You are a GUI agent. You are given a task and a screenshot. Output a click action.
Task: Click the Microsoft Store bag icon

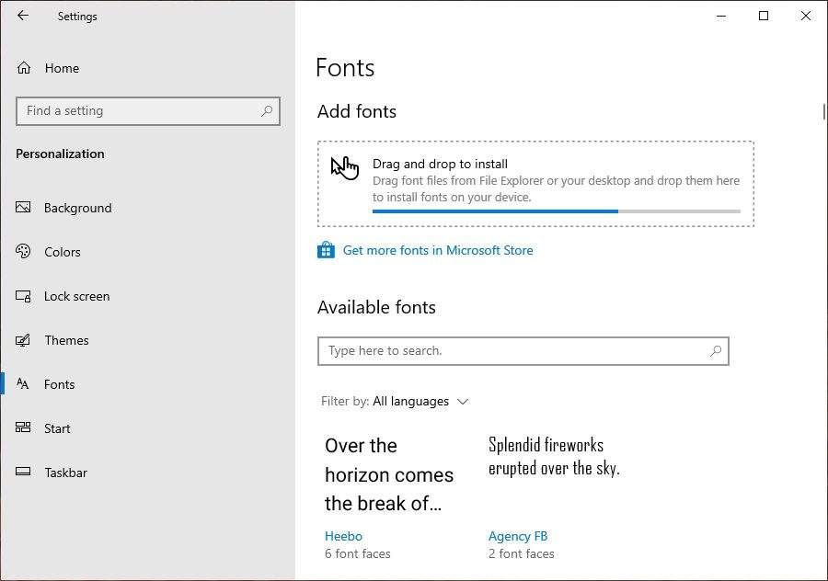(326, 249)
